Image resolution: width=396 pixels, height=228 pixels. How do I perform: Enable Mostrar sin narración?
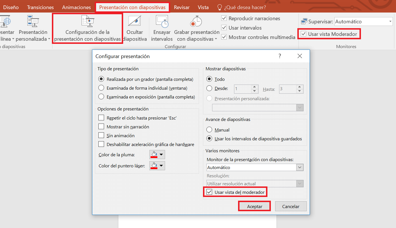[x=101, y=127]
